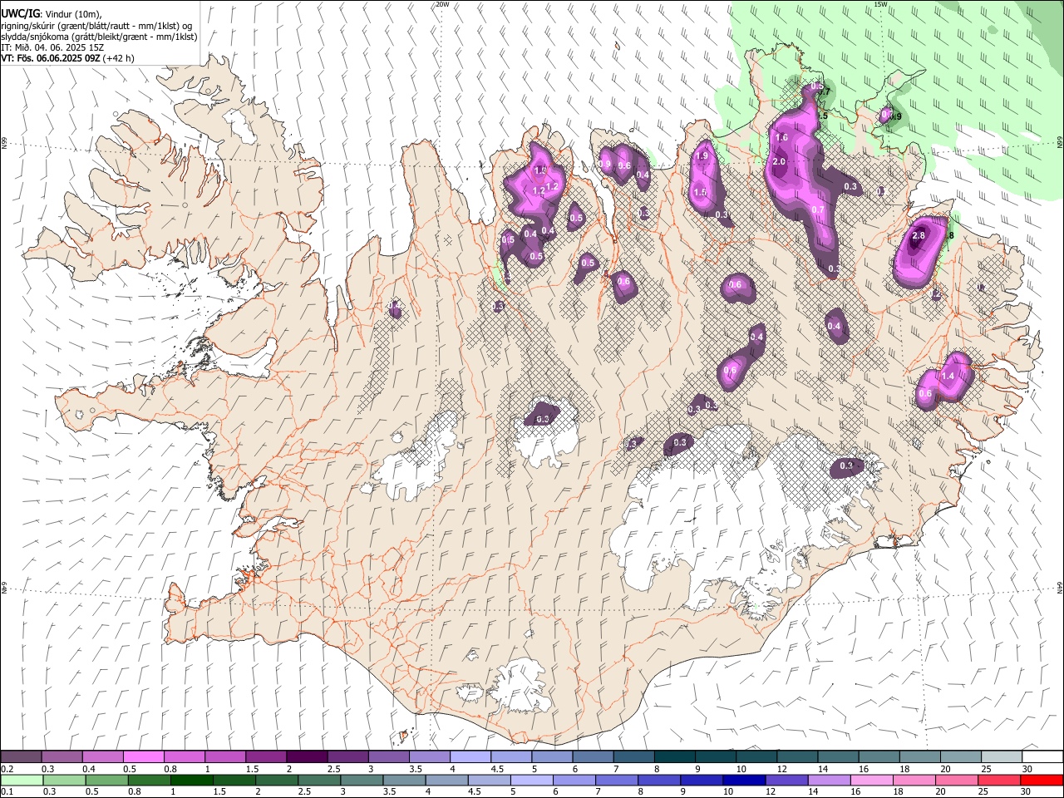The height and width of the screenshot is (798, 1064).
Task: Pick the grey-green 3 swatch in lower legend
Action: point(362,780)
